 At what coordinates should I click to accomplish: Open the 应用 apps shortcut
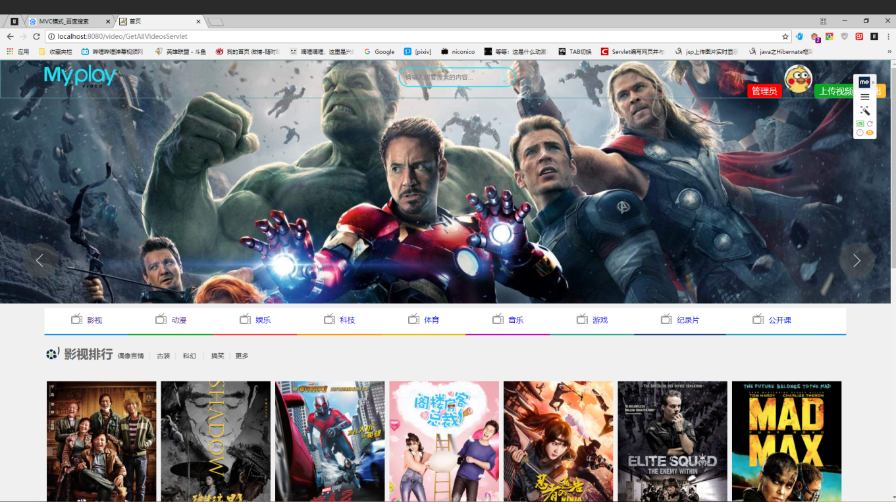[18, 51]
